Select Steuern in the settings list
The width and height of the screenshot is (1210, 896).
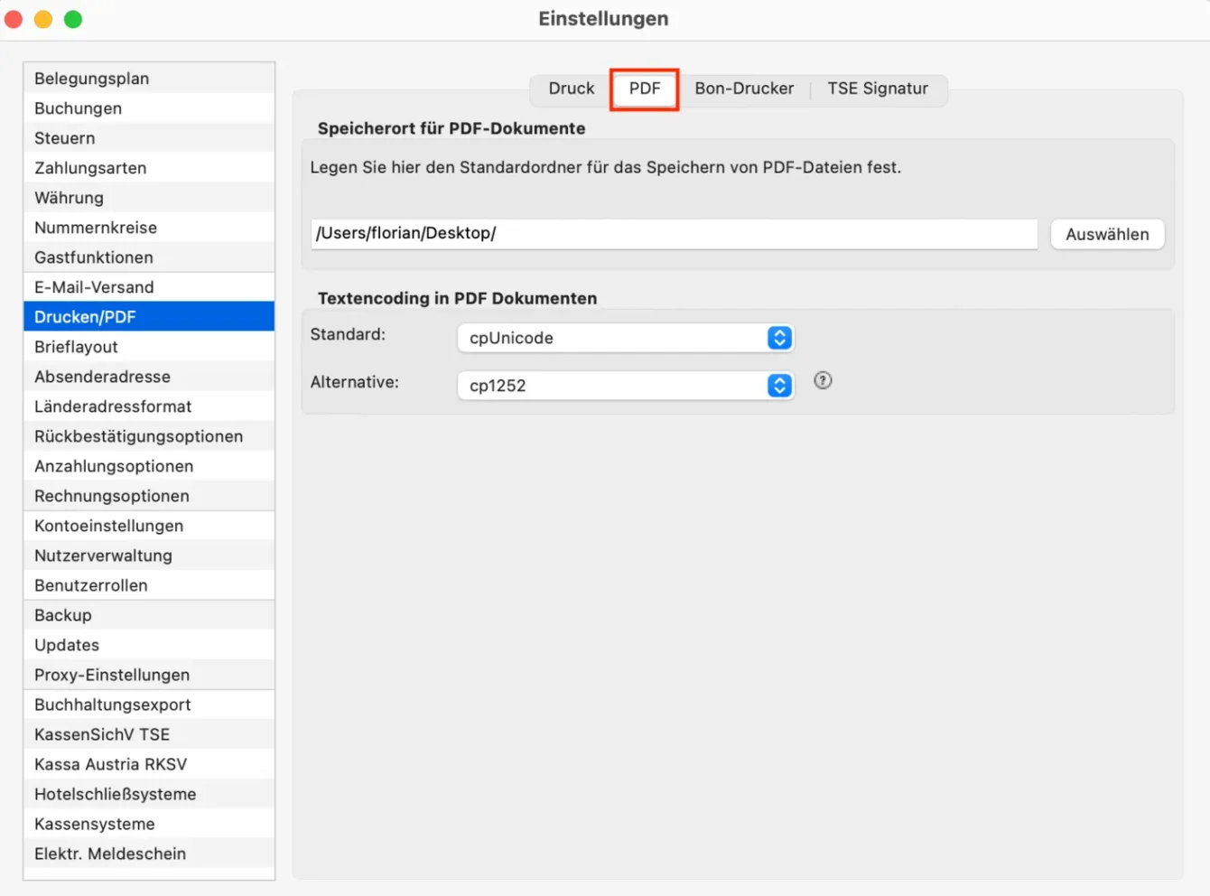(x=149, y=138)
